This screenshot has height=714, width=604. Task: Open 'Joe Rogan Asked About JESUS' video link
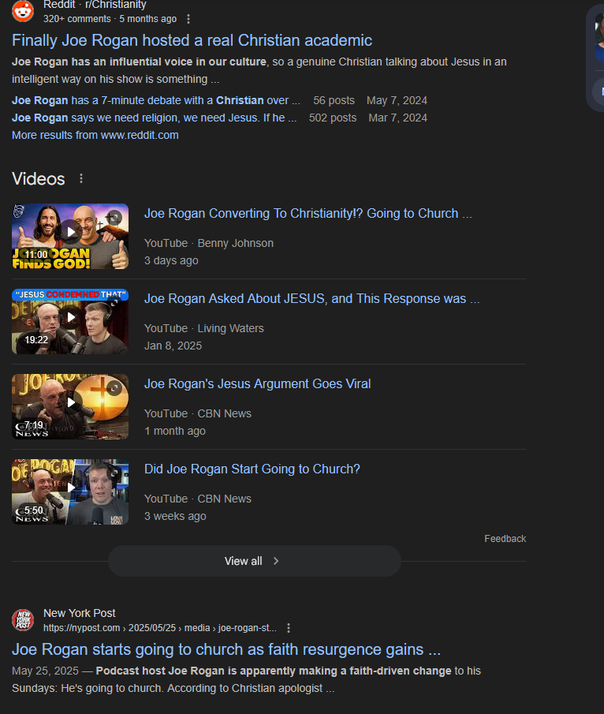(x=311, y=298)
